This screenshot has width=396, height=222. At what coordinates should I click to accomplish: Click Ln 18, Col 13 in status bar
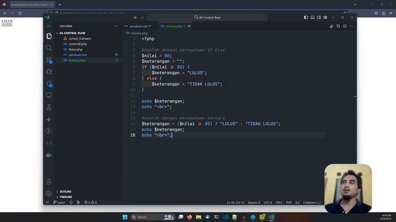[x=235, y=203]
